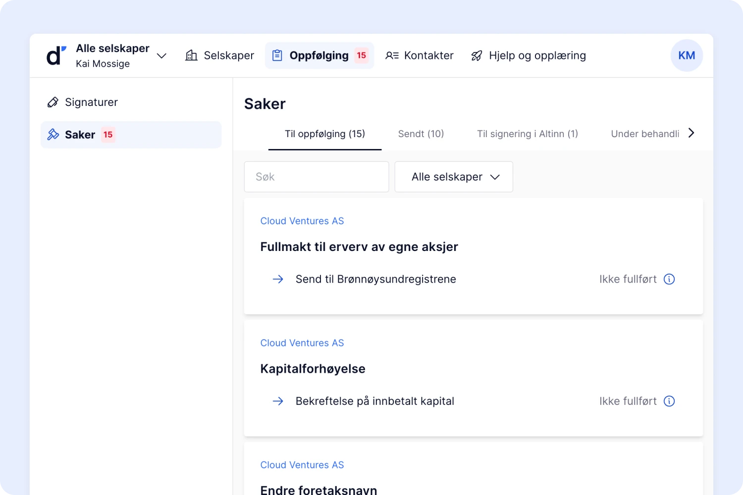Switch to Til signering i Altinn (1) tab
743x495 pixels.
pos(528,134)
